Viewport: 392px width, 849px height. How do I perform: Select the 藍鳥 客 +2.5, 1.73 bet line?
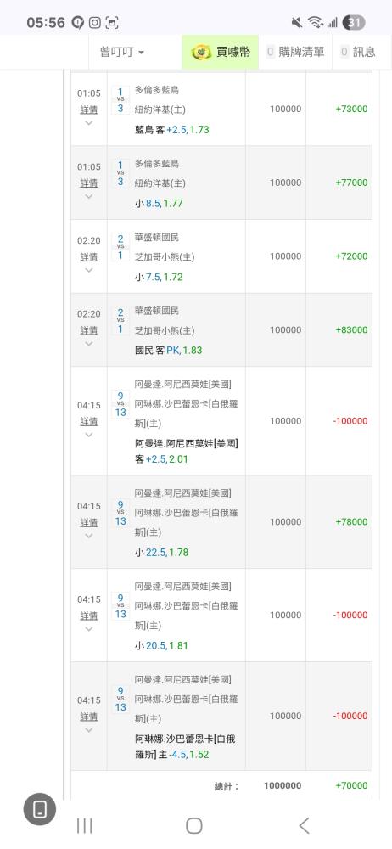[171, 130]
